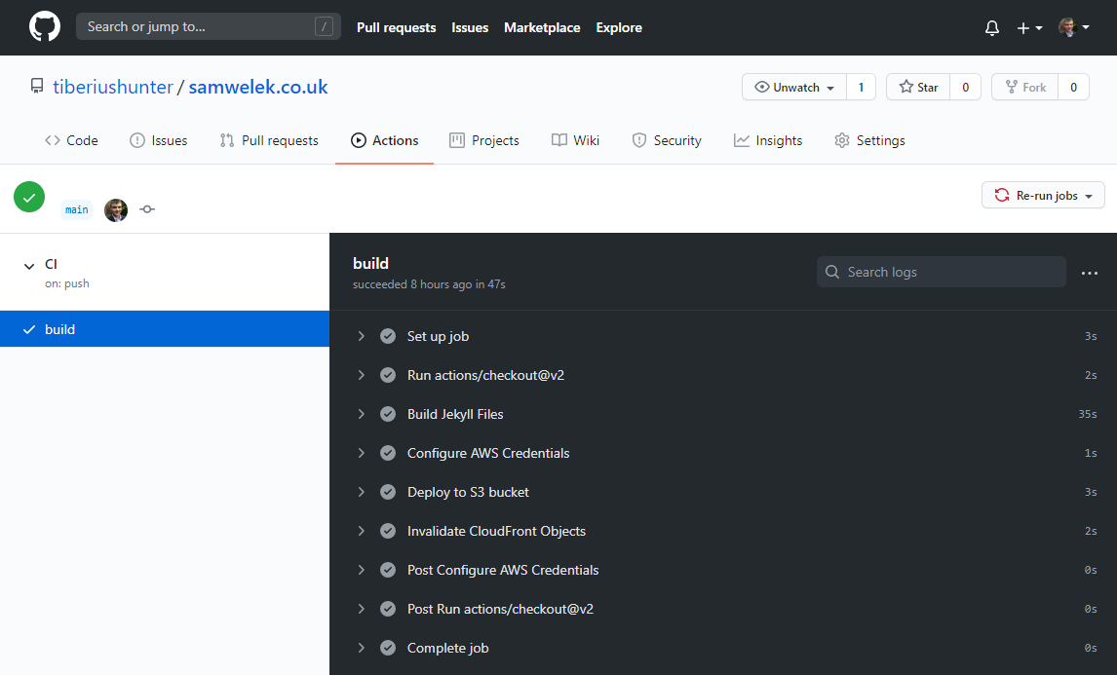This screenshot has width=1117, height=675.
Task: Switch to the Code tab
Action: click(x=71, y=140)
